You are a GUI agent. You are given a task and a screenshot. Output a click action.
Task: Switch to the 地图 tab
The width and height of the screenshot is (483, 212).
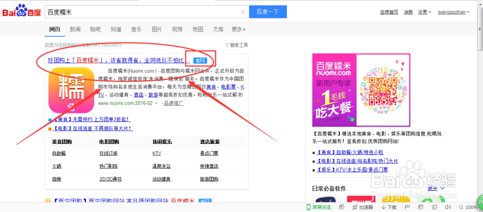point(198,29)
